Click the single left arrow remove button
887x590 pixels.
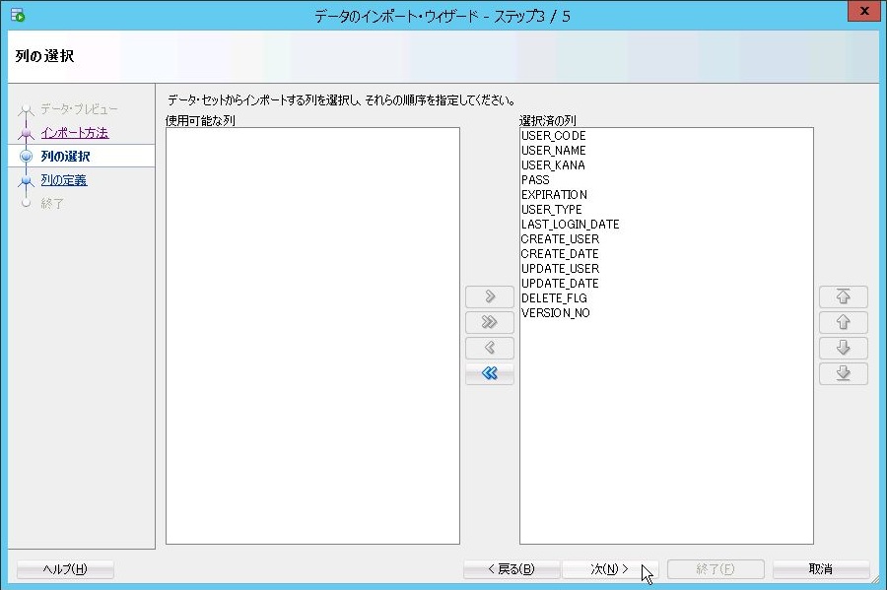[490, 349]
